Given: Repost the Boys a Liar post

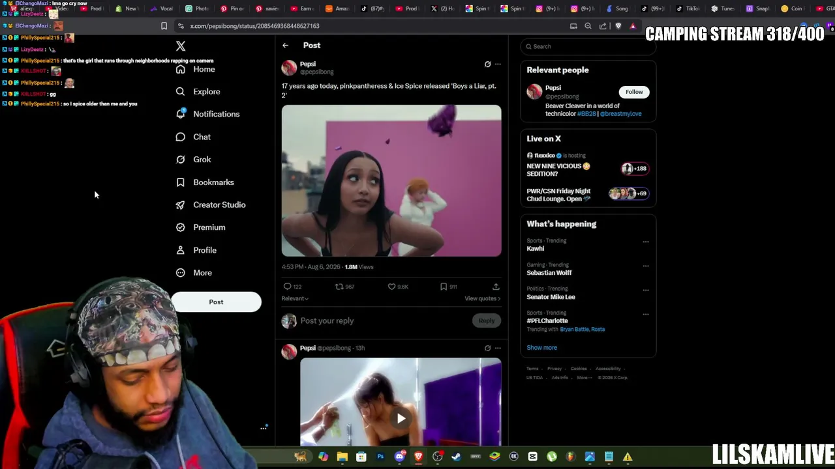Looking at the screenshot, I should pyautogui.click(x=339, y=287).
